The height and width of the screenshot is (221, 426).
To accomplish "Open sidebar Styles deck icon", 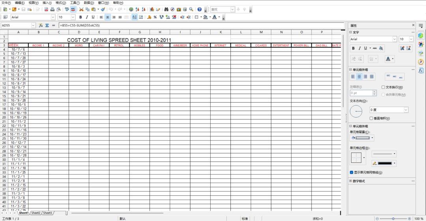I will (x=421, y=44).
